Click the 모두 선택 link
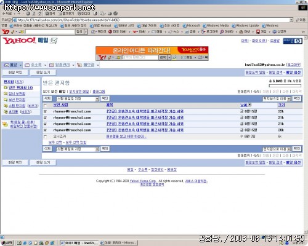308x246 pixels. (x=55, y=142)
